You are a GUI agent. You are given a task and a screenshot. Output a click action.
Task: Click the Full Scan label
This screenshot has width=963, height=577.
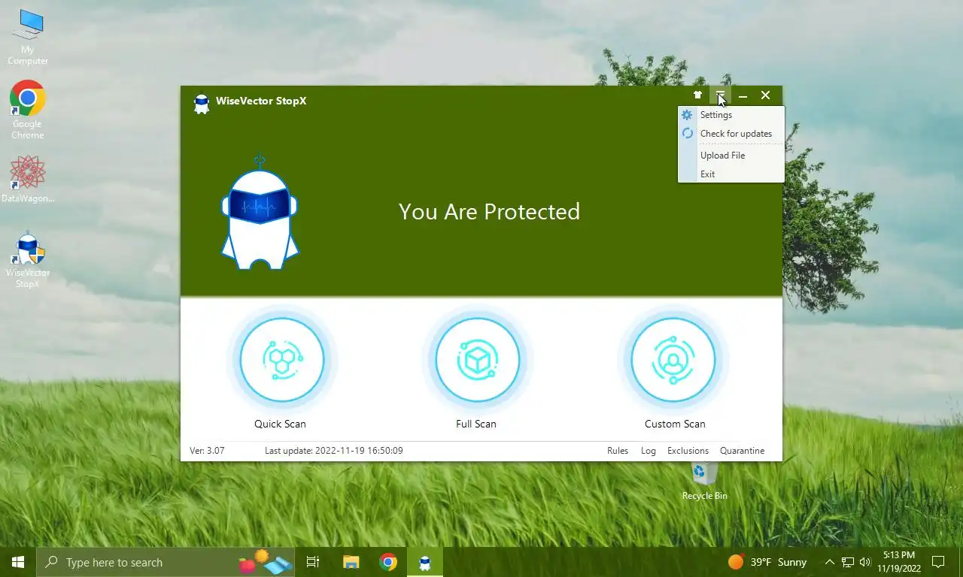[x=476, y=424]
